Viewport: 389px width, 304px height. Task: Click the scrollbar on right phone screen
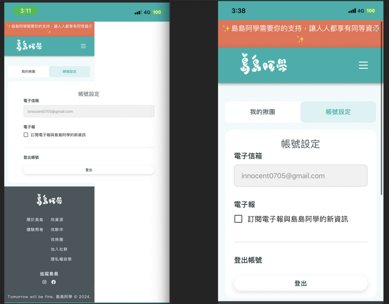click(381, 108)
